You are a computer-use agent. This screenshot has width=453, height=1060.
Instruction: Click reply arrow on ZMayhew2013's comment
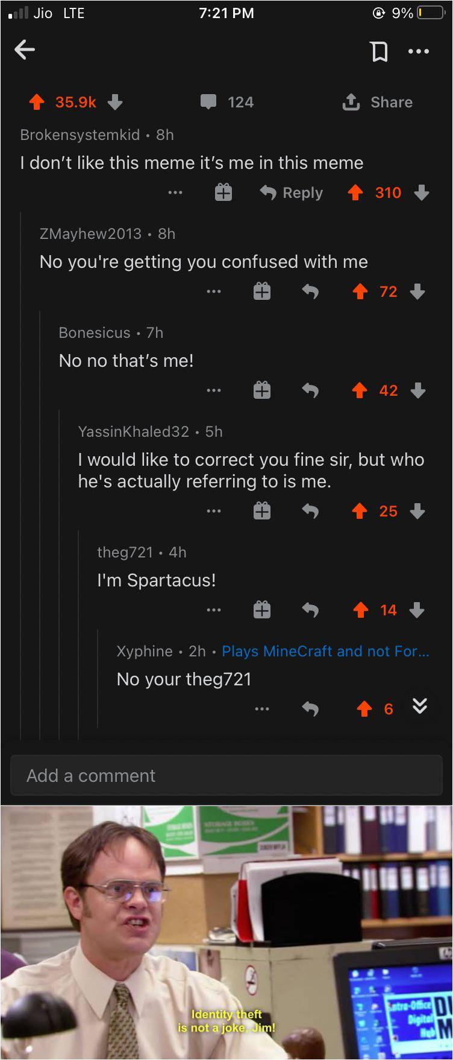(x=310, y=292)
